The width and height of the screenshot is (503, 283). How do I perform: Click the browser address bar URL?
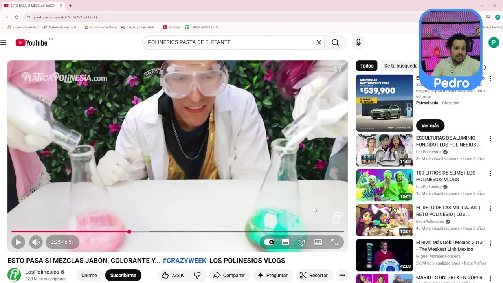point(65,17)
